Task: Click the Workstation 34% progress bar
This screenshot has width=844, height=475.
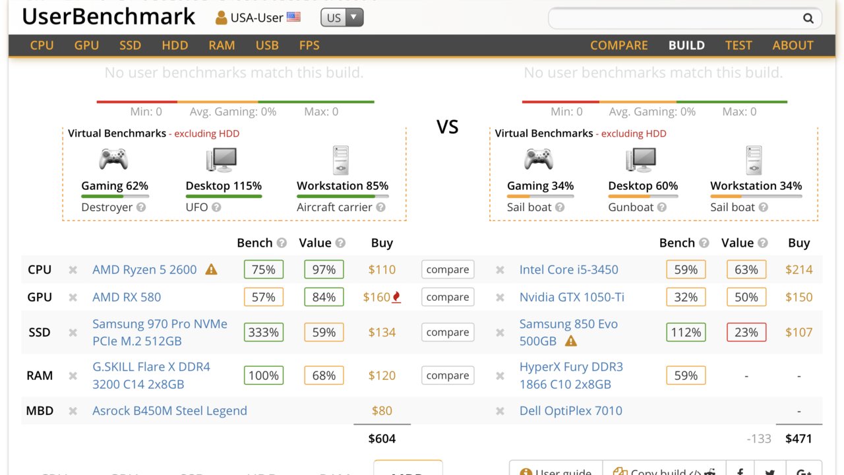Action: tap(756, 196)
